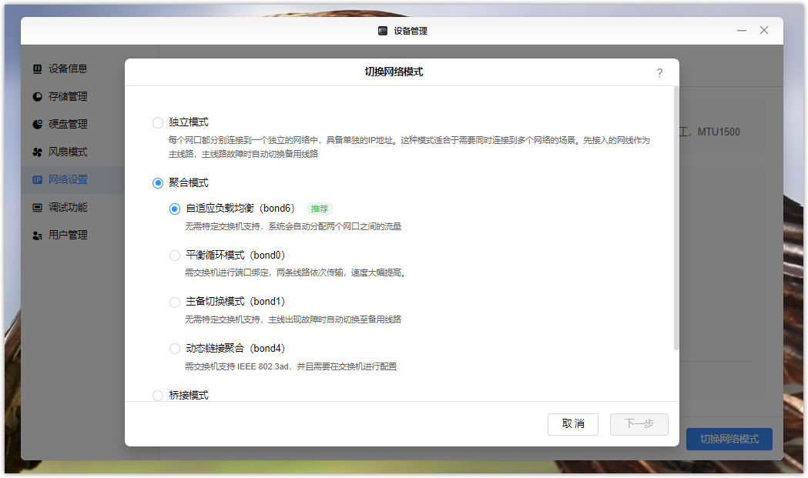The width and height of the screenshot is (808, 478).
Task: Choose 主备切换模式 (bond1) option
Action: 175,302
